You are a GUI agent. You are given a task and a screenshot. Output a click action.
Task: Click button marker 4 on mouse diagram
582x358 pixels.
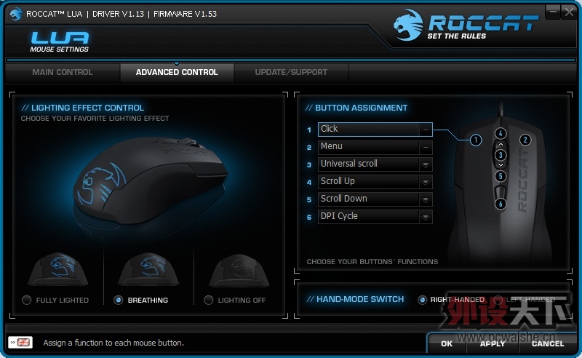pyautogui.click(x=501, y=133)
